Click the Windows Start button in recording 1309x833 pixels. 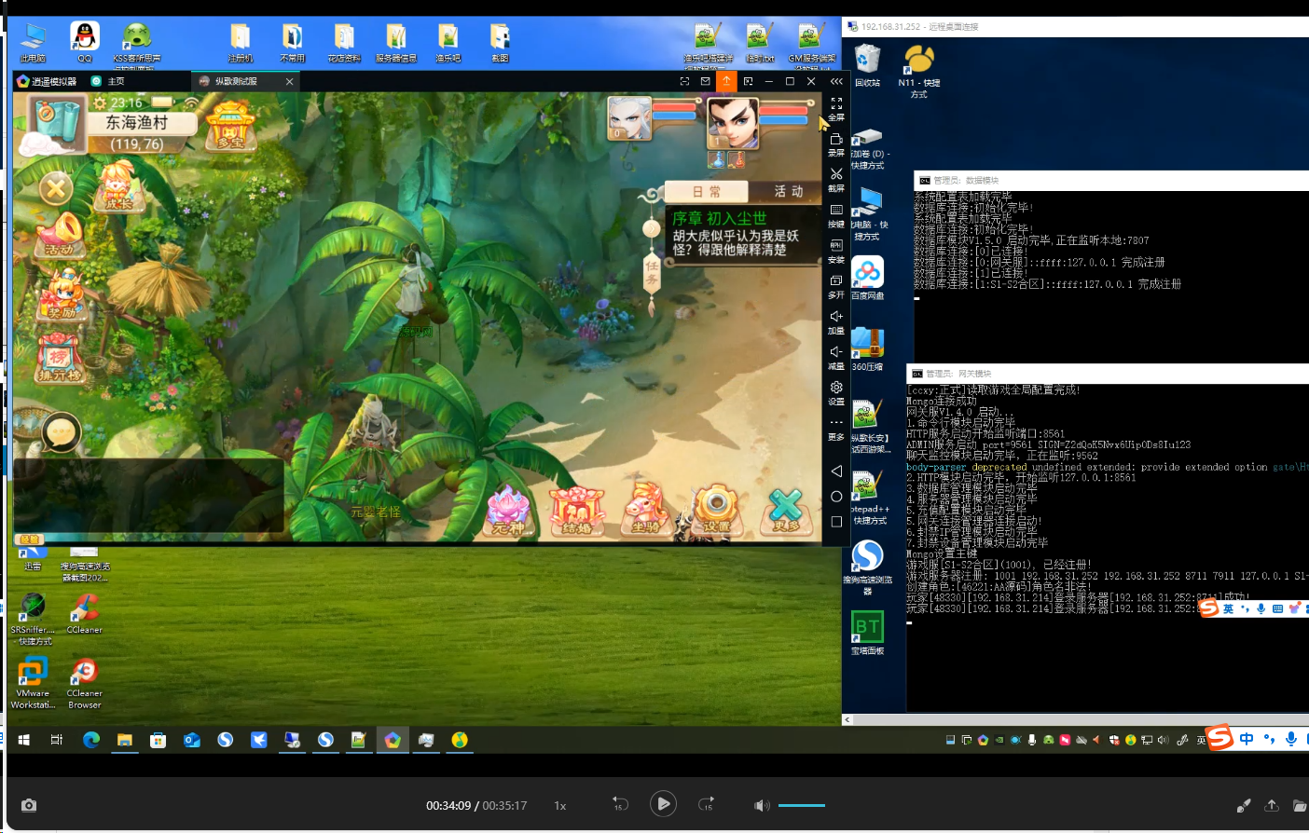[x=24, y=740]
